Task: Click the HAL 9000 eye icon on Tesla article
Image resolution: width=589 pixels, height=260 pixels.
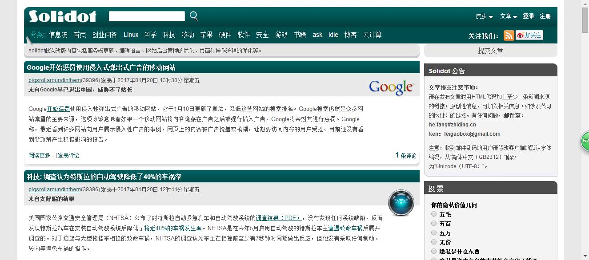Action: [401, 202]
